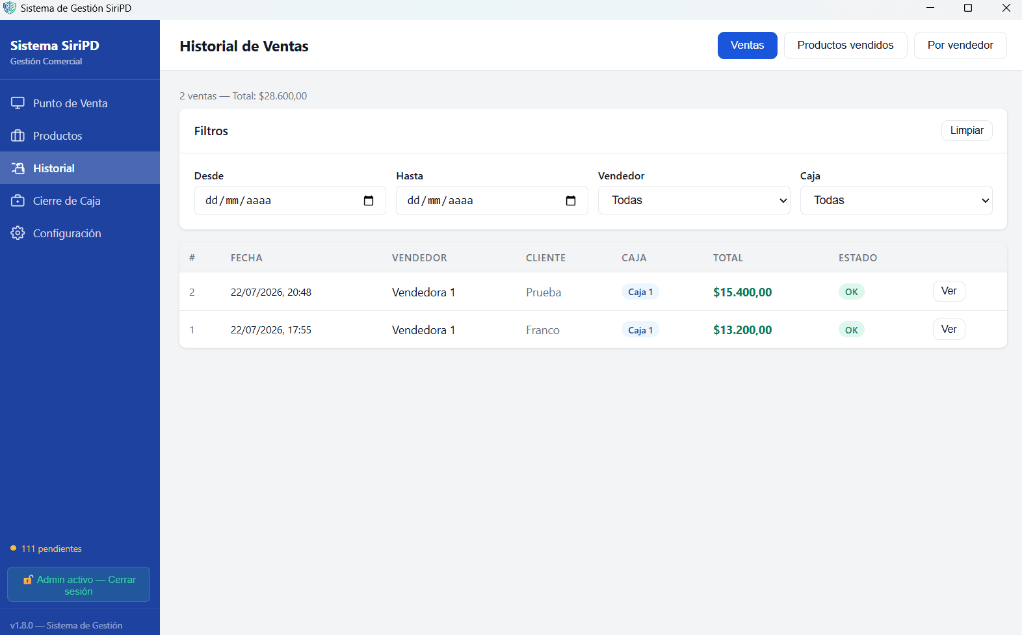Click the Punto de Venta monitor icon

18,103
